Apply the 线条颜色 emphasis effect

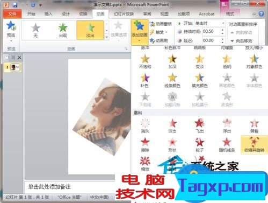pyautogui.click(x=172, y=80)
